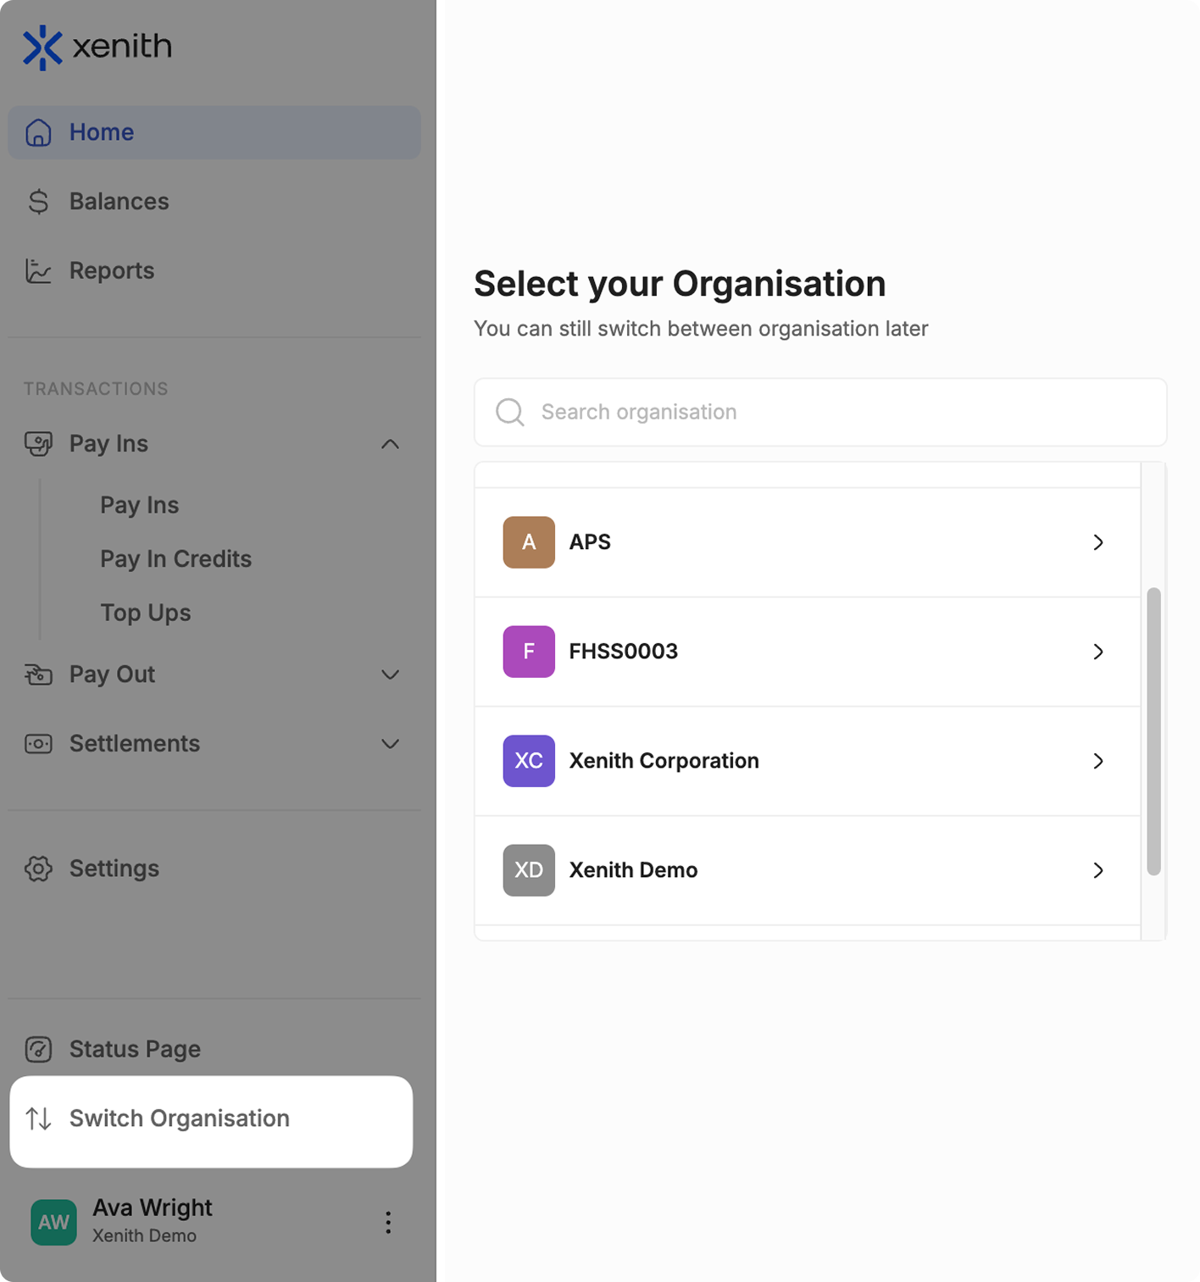Click the arrow on Xenith Corporation row

point(1098,761)
